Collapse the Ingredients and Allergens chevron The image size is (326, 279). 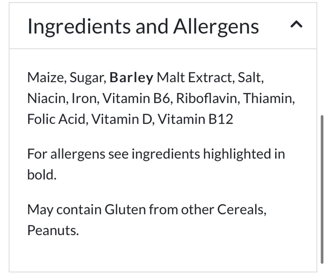(x=296, y=25)
